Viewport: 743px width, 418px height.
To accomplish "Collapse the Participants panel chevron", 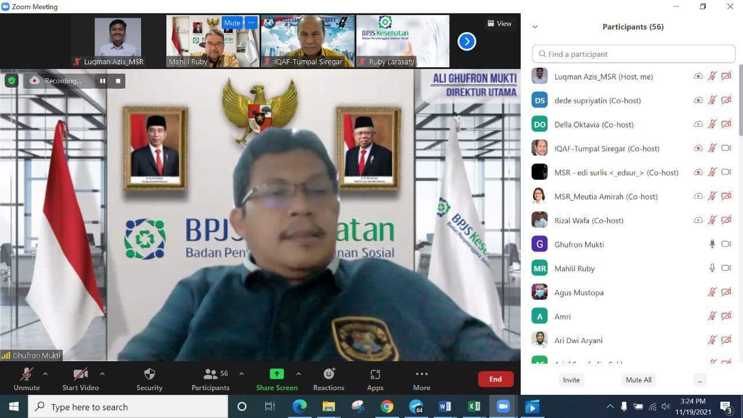I will point(535,27).
